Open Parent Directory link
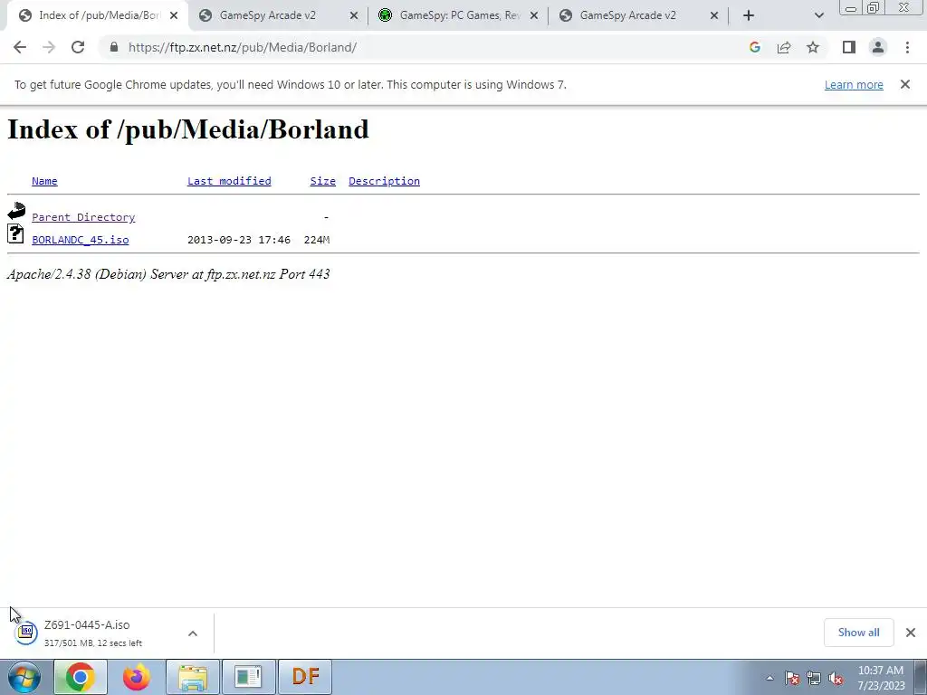The width and height of the screenshot is (927, 695). 83,217
